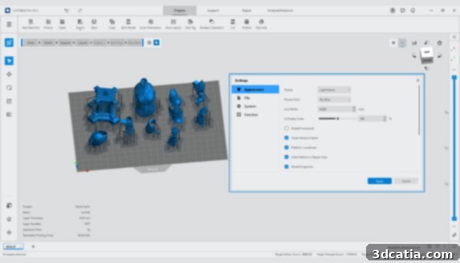The width and height of the screenshot is (460, 263).
Task: Switch to the Repair tab
Action: pos(246,11)
